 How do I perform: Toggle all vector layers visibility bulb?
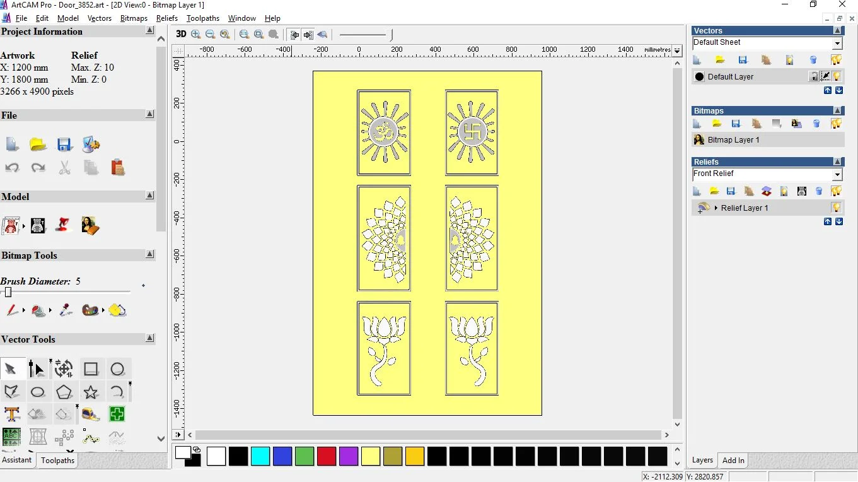click(836, 60)
